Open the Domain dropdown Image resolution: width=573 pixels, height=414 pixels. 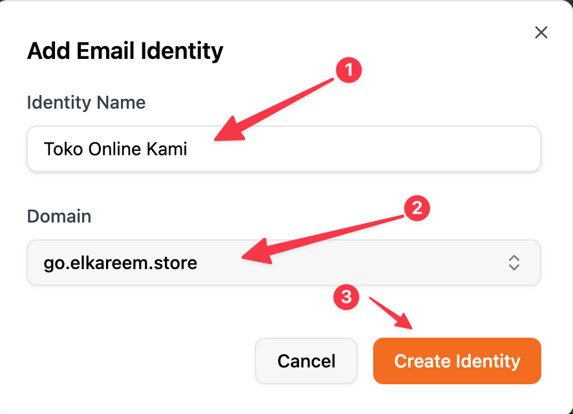283,263
